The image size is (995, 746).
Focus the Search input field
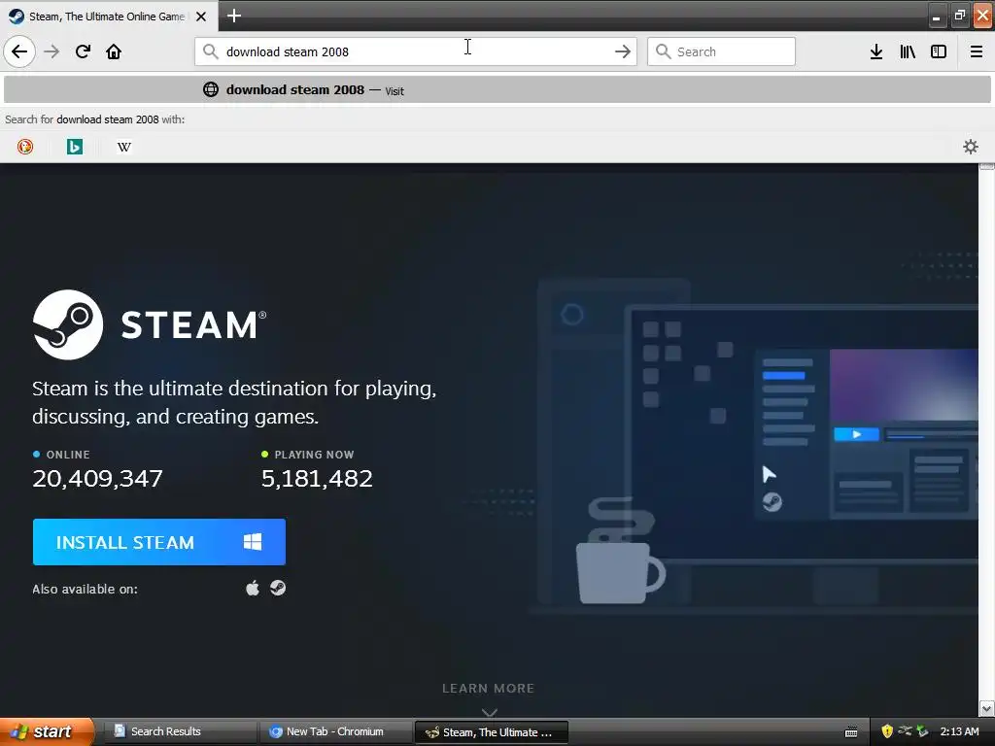(x=721, y=51)
